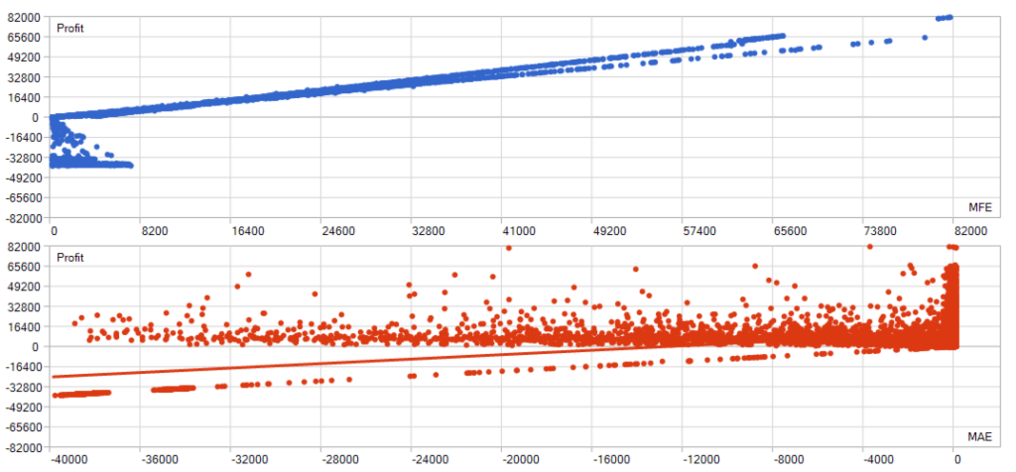Click the -12000 tick on the MAE axis
1016x472 pixels.
pos(700,460)
